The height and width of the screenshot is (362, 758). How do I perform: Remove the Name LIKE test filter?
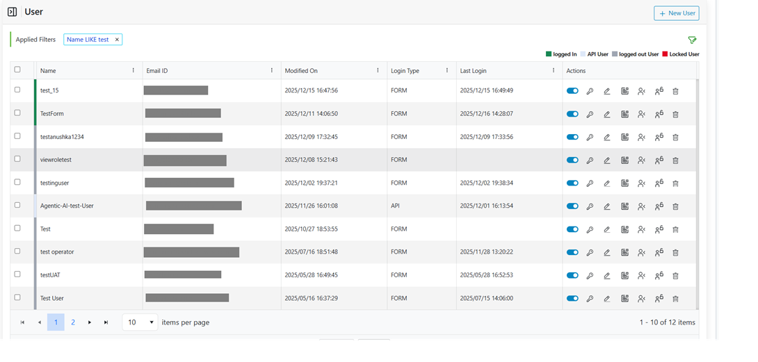pos(117,40)
